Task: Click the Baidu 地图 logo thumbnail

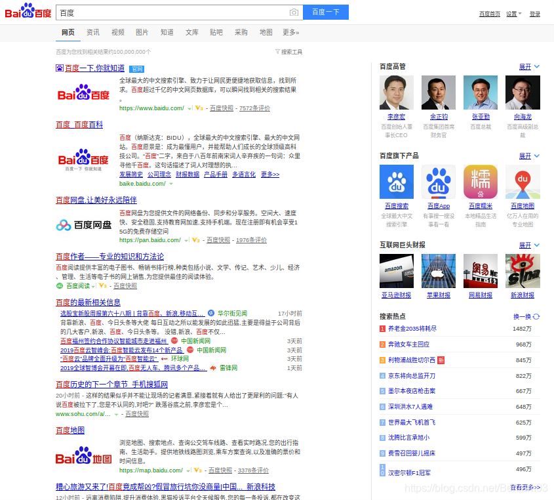Action: pos(84,456)
